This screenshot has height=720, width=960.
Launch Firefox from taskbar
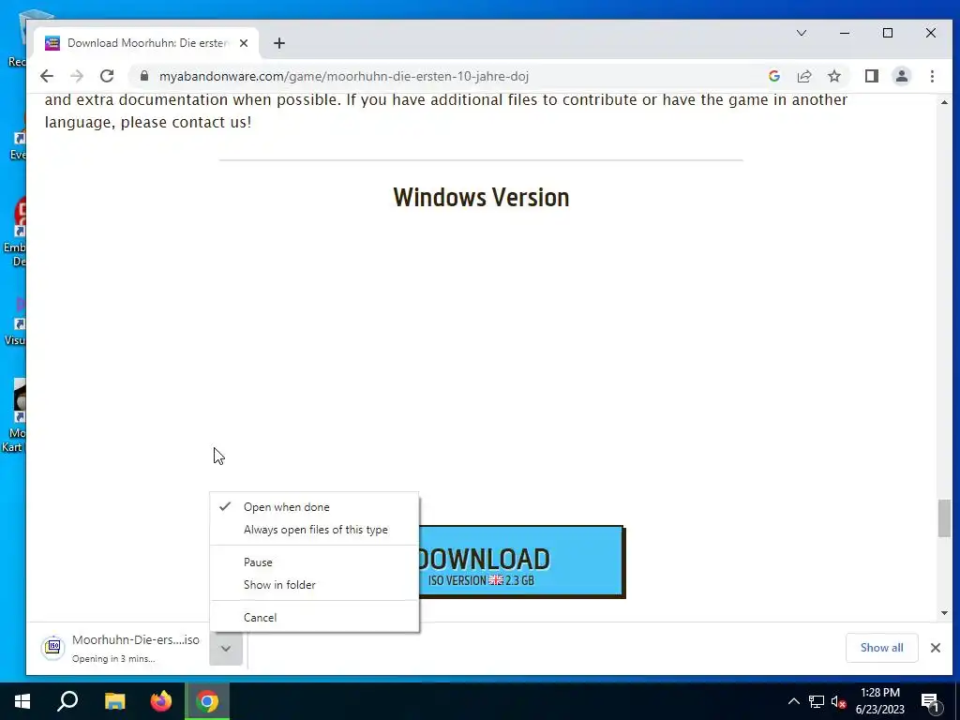(161, 701)
